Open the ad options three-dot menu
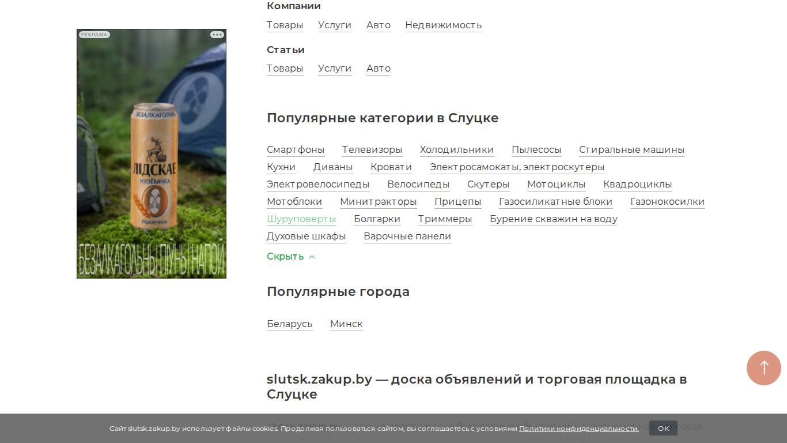Image resolution: width=787 pixels, height=443 pixels. [x=217, y=35]
